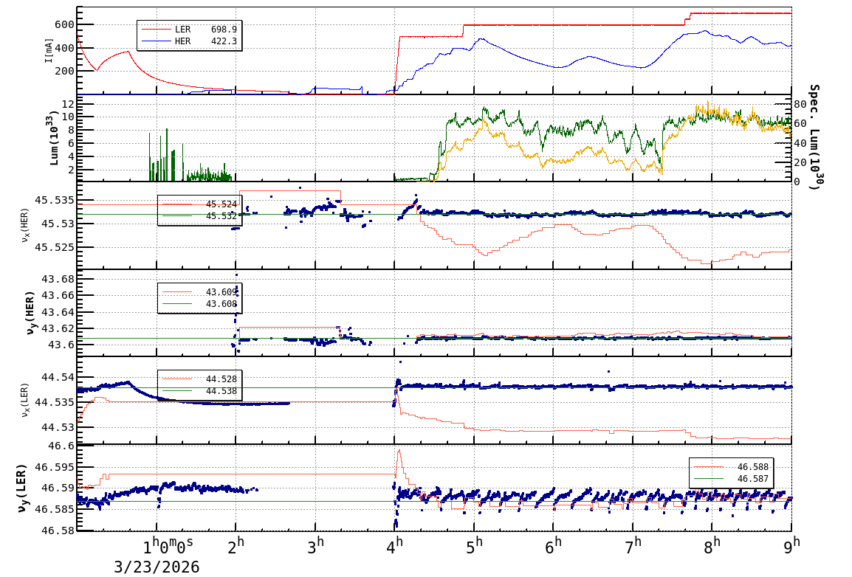Click the νy(LER) axis label

tap(21, 488)
